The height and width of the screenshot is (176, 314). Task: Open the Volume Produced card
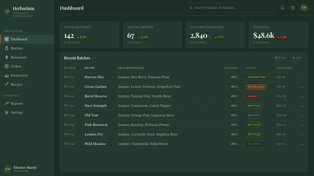pyautogui.click(x=215, y=35)
